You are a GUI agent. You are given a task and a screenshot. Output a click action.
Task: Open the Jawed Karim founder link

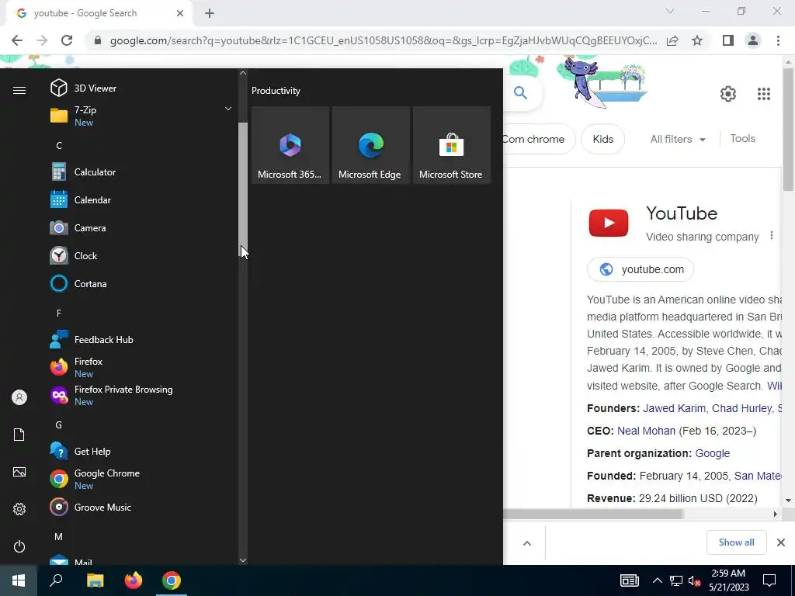[x=674, y=408]
